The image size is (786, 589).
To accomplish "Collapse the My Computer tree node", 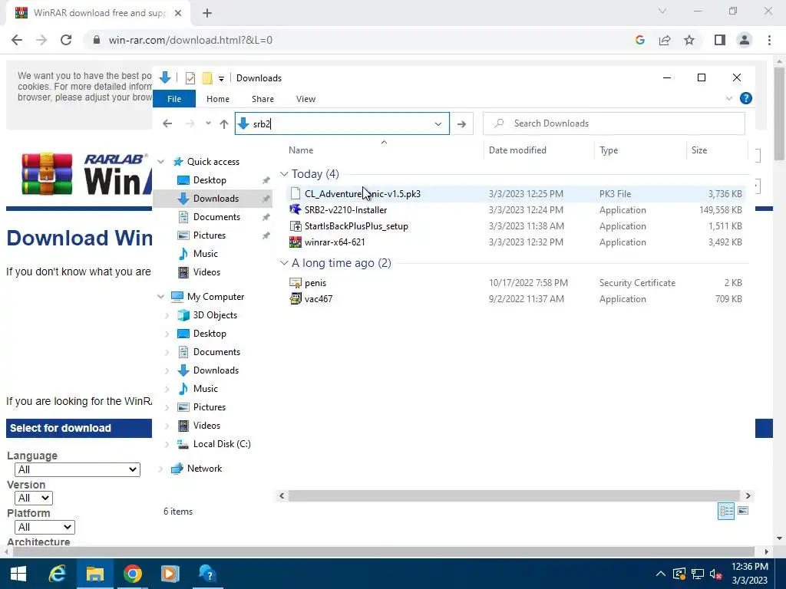I will coord(161,297).
